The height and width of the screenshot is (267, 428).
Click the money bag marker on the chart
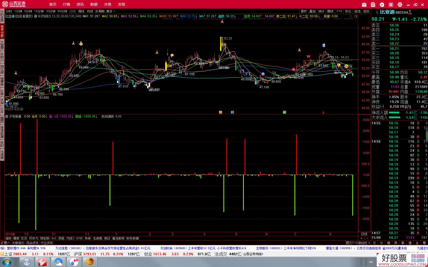(81, 43)
